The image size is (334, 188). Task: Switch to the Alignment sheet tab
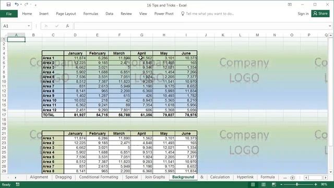39,177
